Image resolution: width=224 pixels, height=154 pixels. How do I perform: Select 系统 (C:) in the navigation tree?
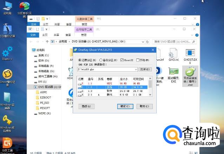tap(44, 55)
